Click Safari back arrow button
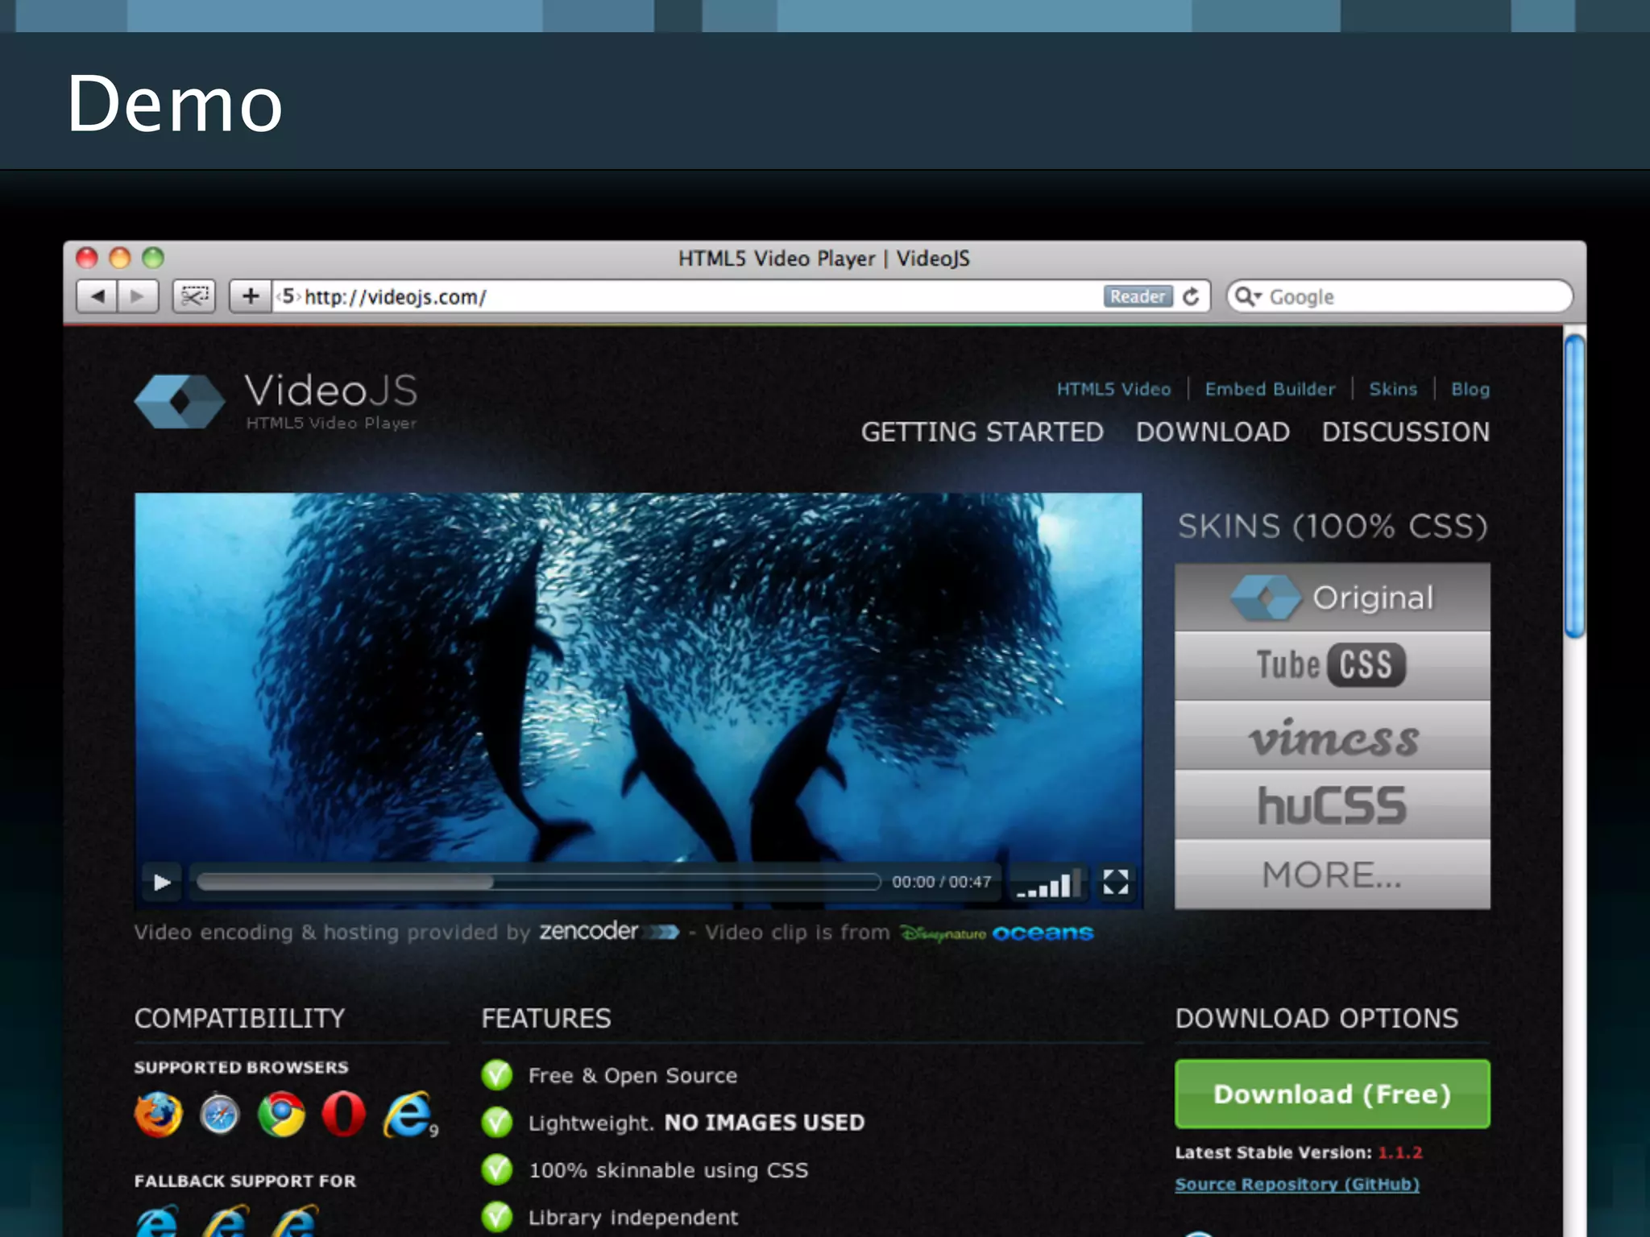The height and width of the screenshot is (1237, 1650). tap(97, 296)
